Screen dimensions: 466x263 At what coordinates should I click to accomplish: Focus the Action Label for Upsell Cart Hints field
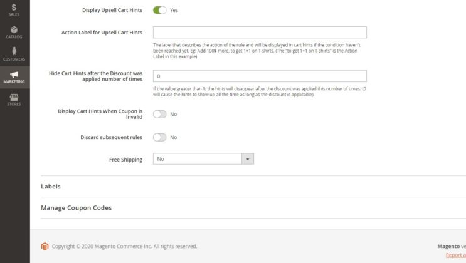coord(260,33)
